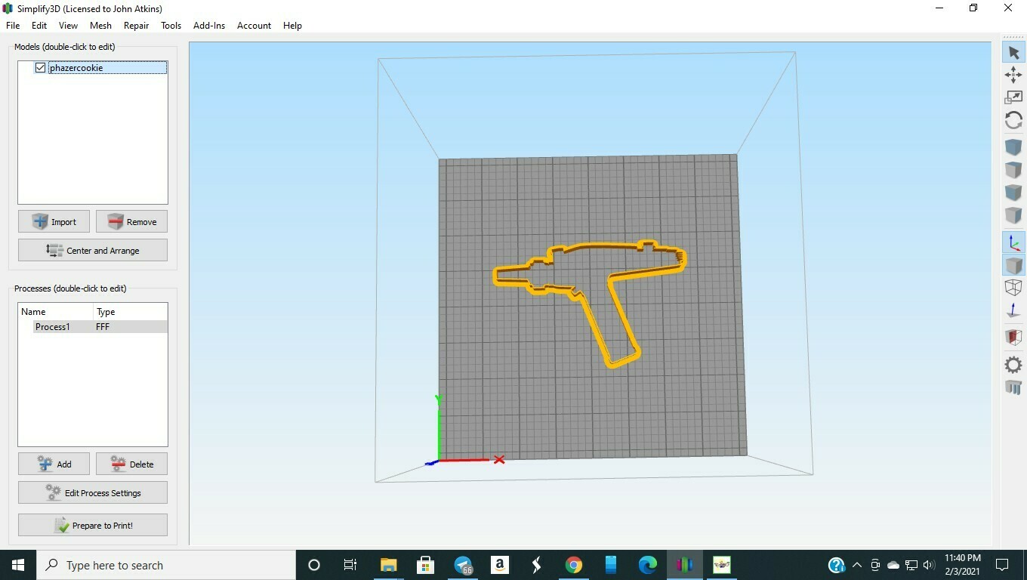This screenshot has width=1027, height=580.
Task: Click the Simplify3D taskbar icon
Action: (685, 565)
